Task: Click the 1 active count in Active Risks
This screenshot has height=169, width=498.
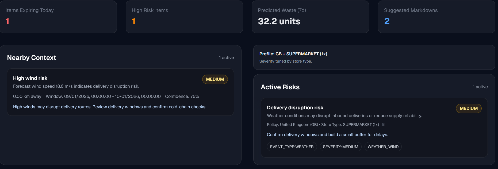Action: tap(480, 87)
